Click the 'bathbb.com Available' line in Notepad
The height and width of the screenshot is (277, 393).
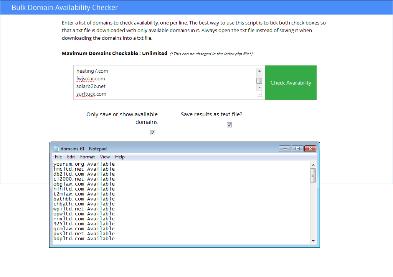tap(84, 199)
